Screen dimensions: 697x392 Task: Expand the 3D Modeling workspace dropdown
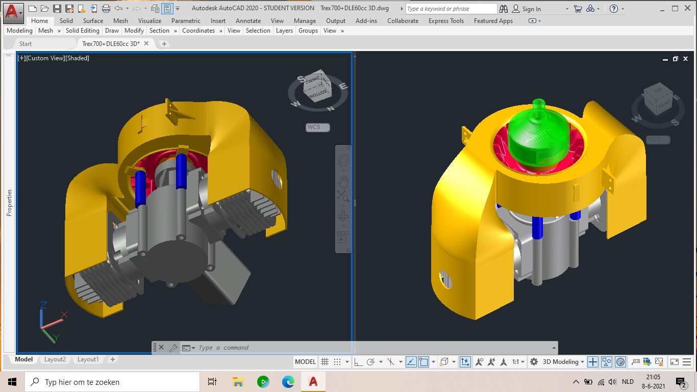pos(583,362)
